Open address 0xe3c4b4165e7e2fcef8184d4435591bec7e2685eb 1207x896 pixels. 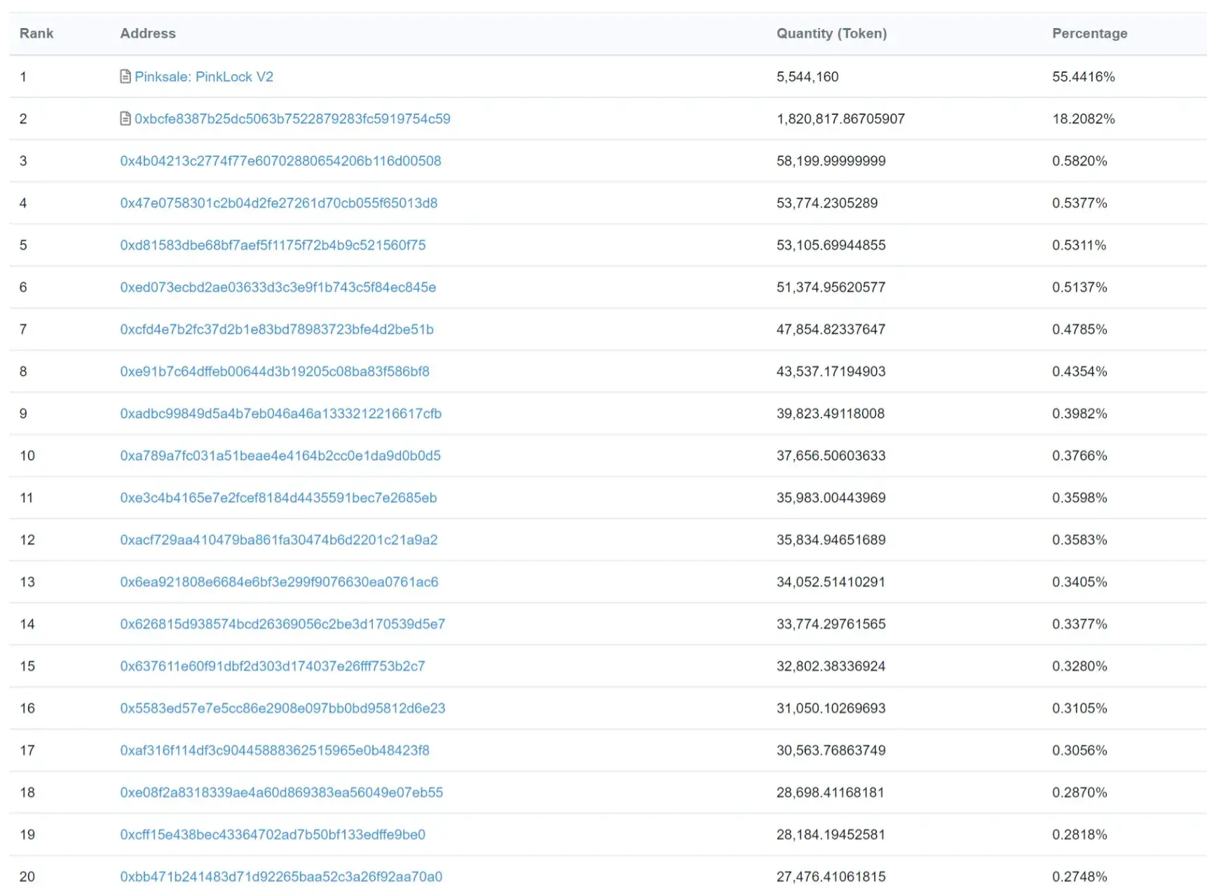coord(278,497)
